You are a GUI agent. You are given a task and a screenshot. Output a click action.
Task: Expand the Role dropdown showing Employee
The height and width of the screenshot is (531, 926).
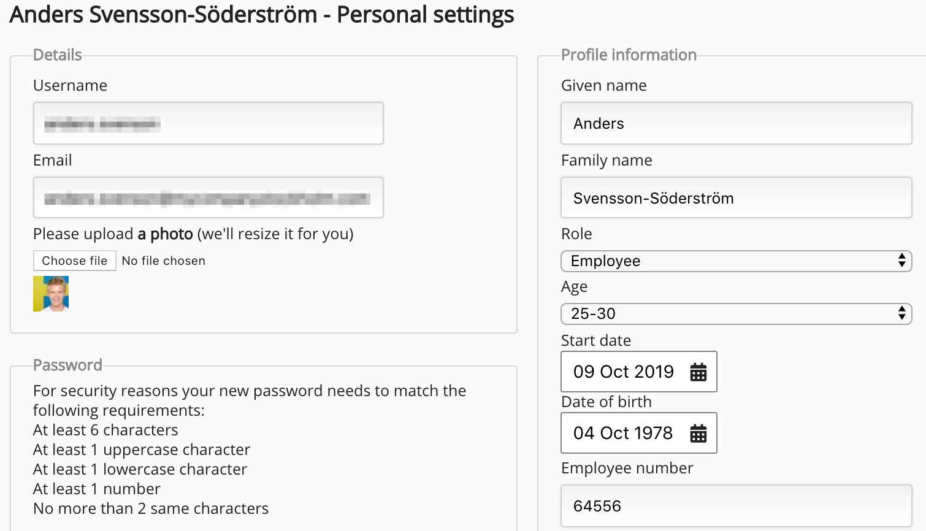point(736,261)
